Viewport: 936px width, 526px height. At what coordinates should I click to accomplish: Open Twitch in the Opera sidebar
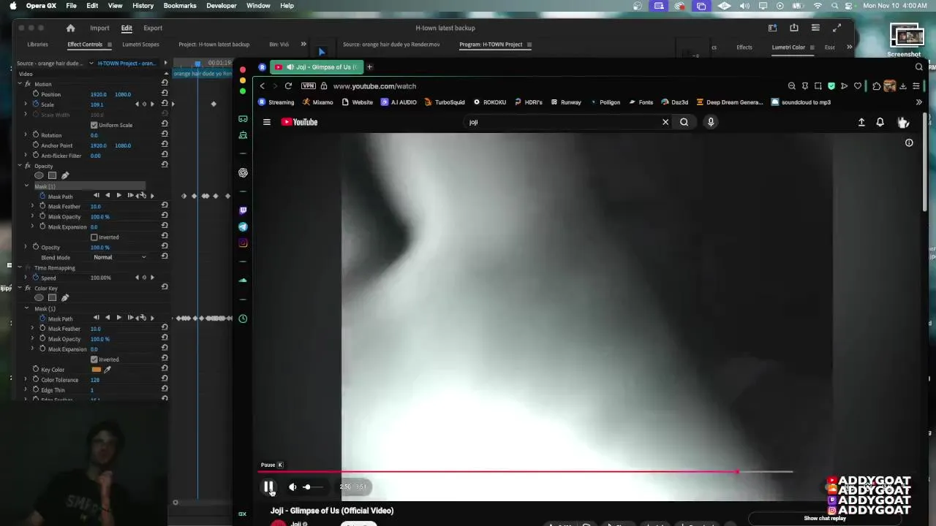point(243,210)
